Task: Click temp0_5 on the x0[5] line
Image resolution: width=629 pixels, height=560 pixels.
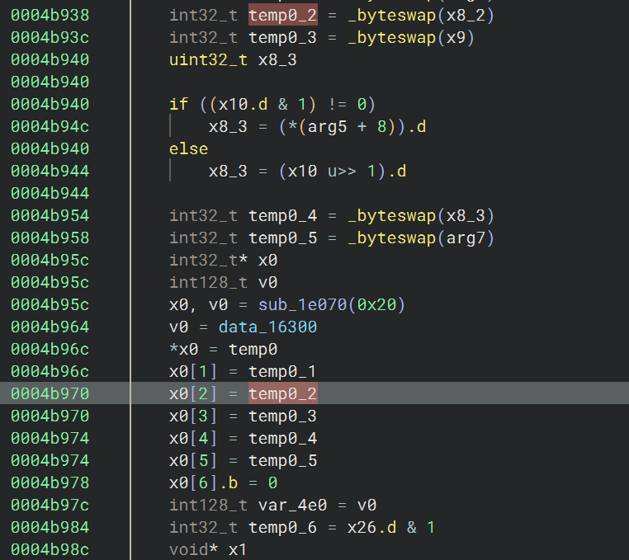Action: [283, 460]
